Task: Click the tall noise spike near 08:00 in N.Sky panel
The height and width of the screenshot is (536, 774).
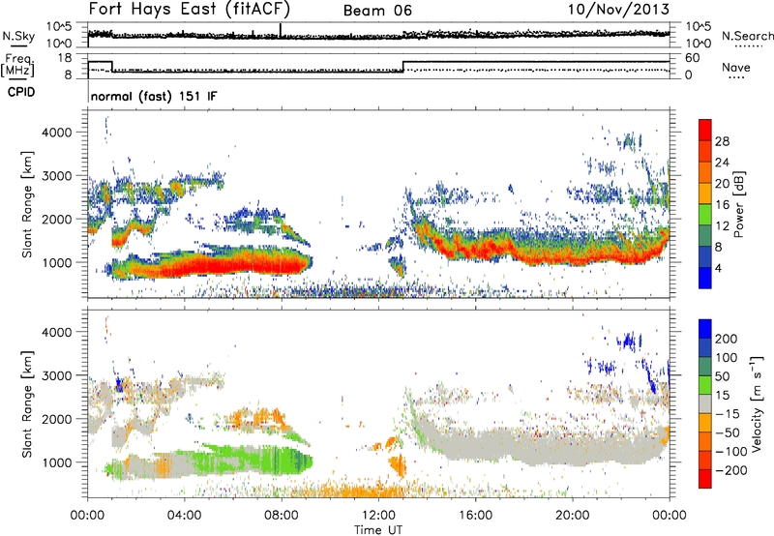Action: [x=281, y=30]
